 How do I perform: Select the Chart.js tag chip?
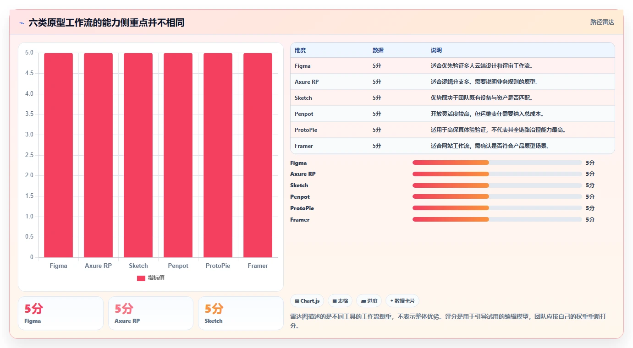pyautogui.click(x=307, y=301)
